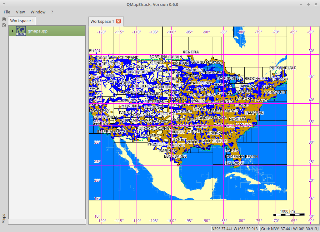Click the SANTA ROSA map label
Screen dimensions: 320x232
click(156, 122)
